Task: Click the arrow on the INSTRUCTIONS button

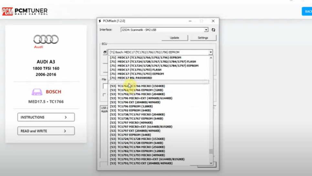Action: tap(66, 117)
